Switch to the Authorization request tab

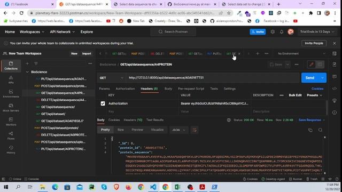(x=125, y=89)
